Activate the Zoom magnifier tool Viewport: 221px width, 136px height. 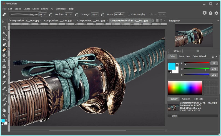[x=4, y=115]
